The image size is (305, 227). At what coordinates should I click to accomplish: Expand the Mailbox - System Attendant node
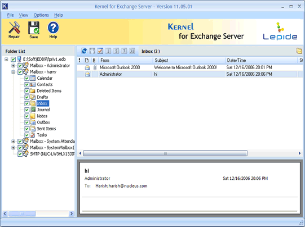pos(13,142)
